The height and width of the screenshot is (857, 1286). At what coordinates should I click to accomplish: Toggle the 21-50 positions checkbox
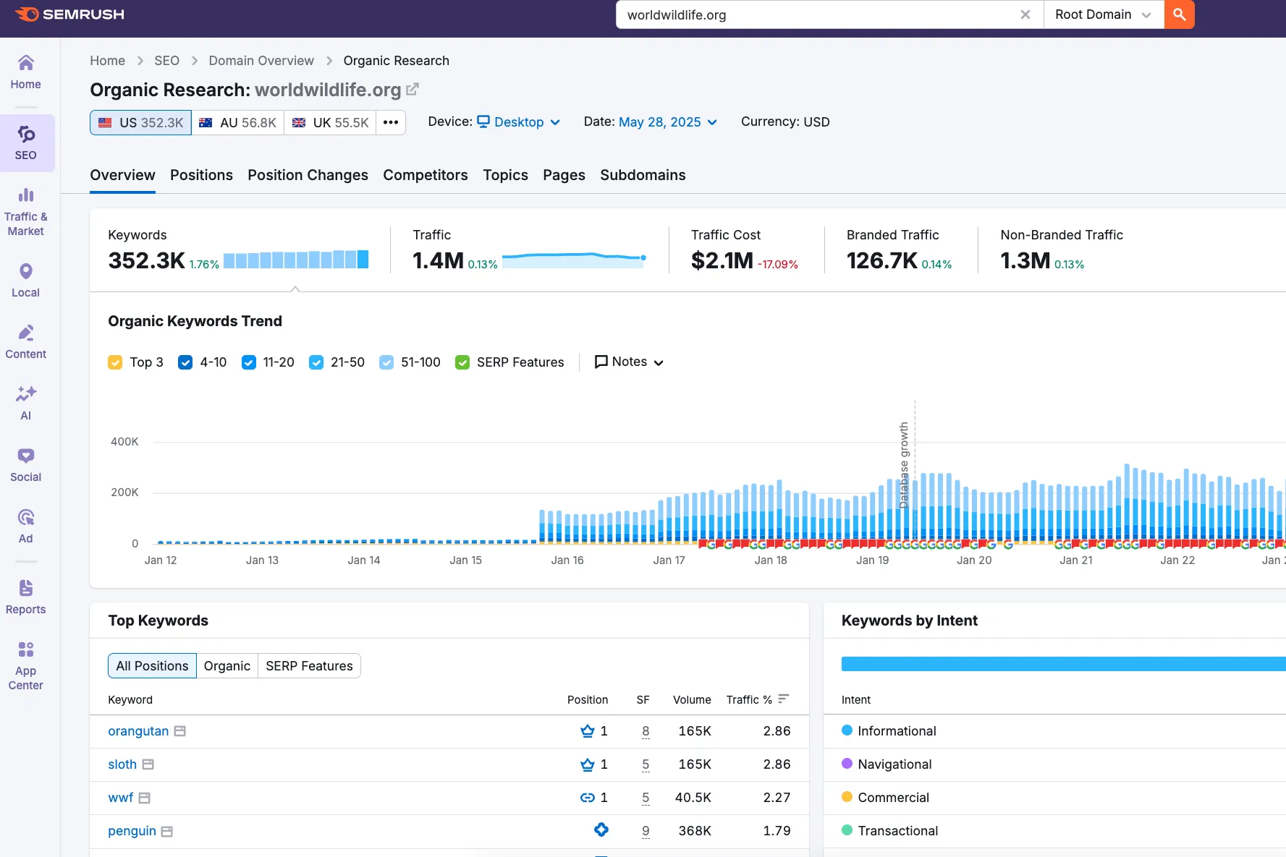pyautogui.click(x=316, y=362)
